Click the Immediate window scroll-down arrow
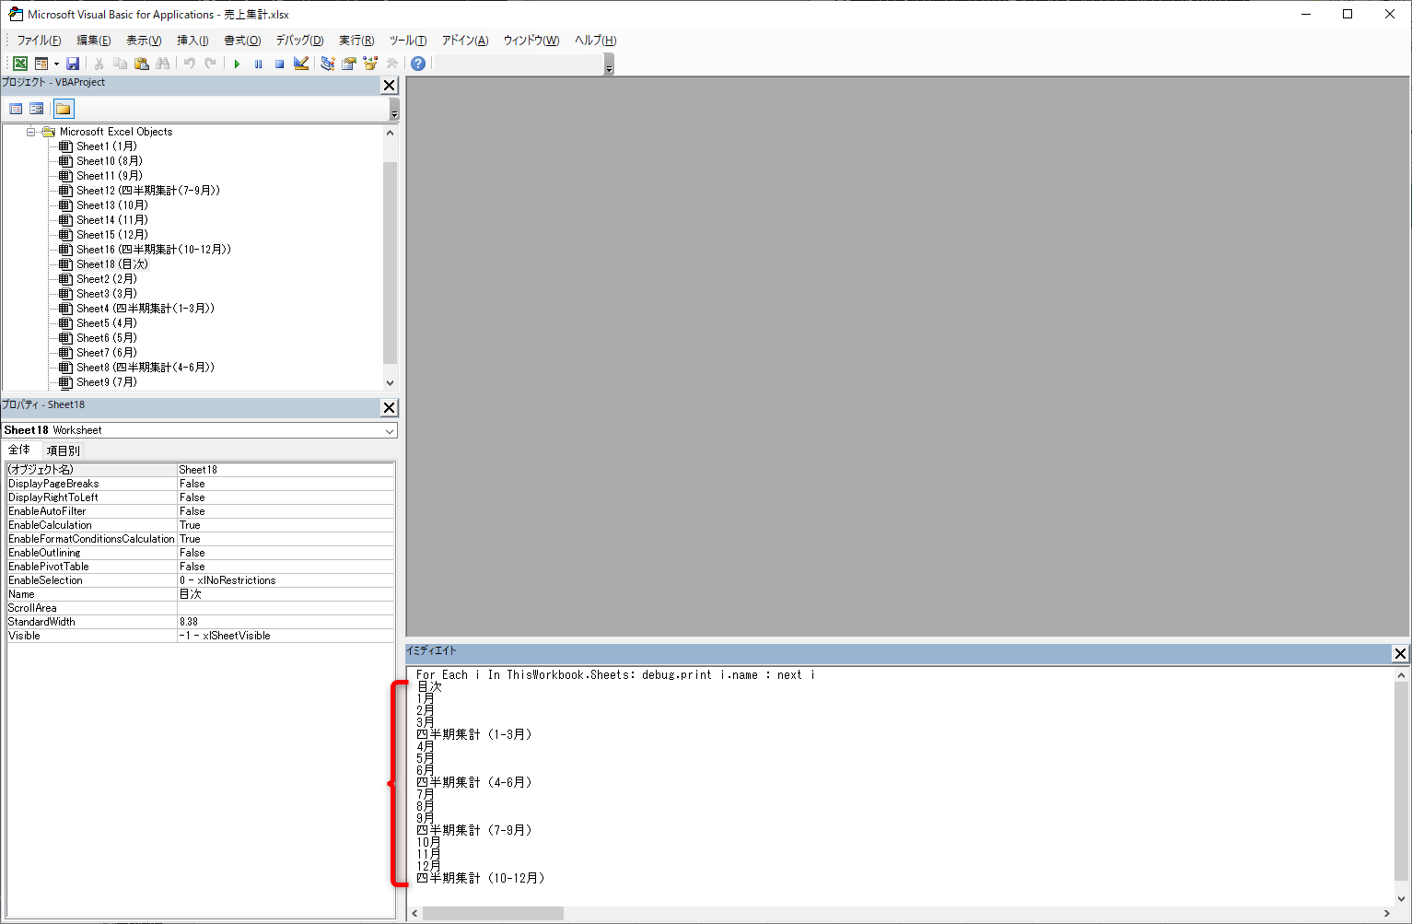Image resolution: width=1412 pixels, height=924 pixels. click(1402, 898)
